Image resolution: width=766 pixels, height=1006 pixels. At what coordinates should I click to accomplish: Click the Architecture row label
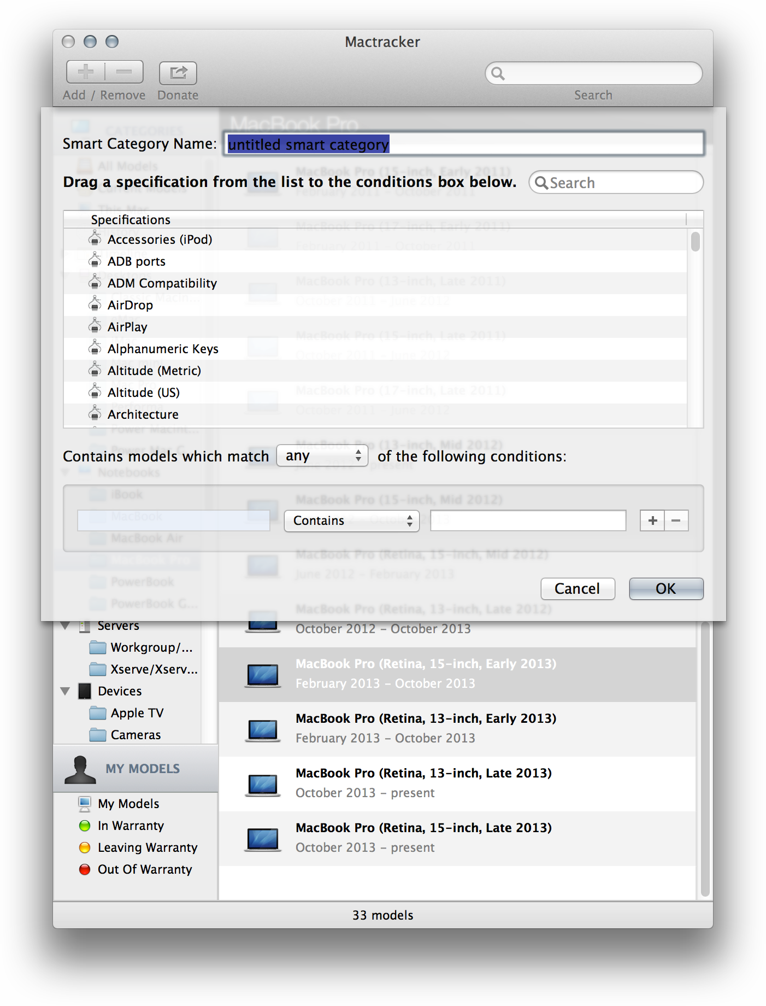(x=143, y=414)
